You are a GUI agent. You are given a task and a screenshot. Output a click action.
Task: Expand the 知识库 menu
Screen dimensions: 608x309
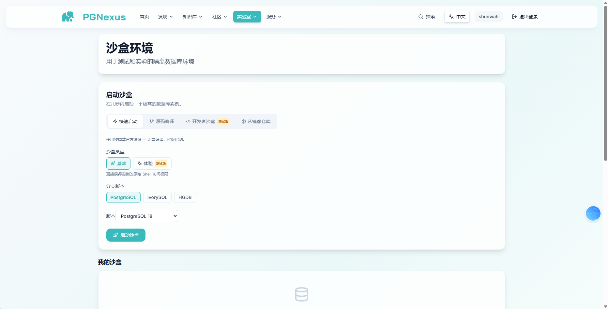coord(192,17)
